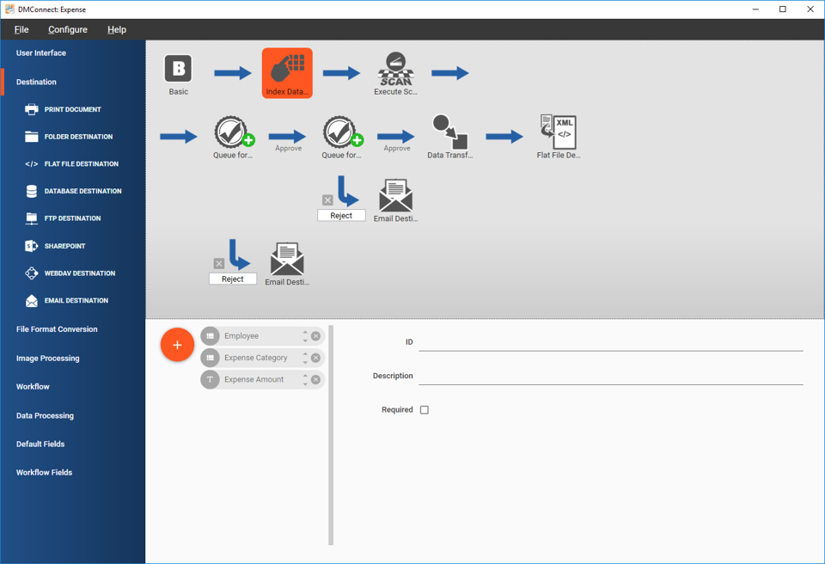Screen dimensions: 825x564
Task: Select the Basic workflow node icon
Action: click(x=178, y=69)
